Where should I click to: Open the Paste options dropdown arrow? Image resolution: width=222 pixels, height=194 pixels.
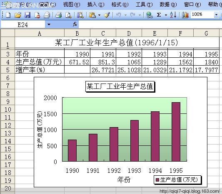click(x=99, y=15)
